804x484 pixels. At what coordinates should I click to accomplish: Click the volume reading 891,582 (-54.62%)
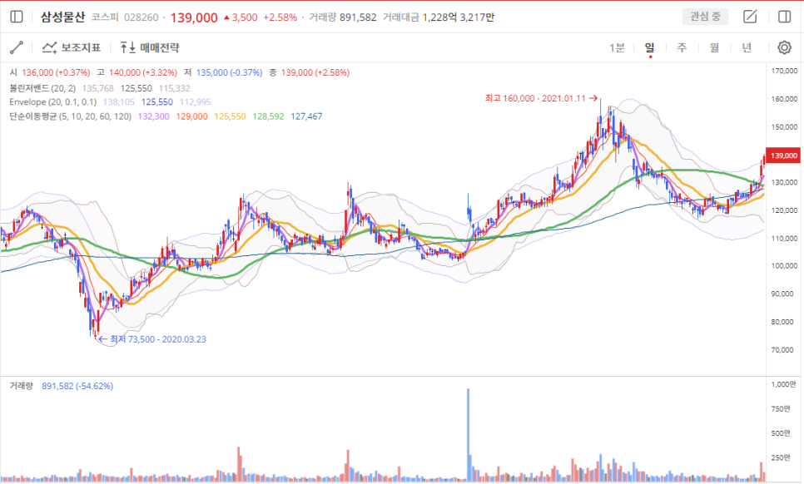[77, 386]
